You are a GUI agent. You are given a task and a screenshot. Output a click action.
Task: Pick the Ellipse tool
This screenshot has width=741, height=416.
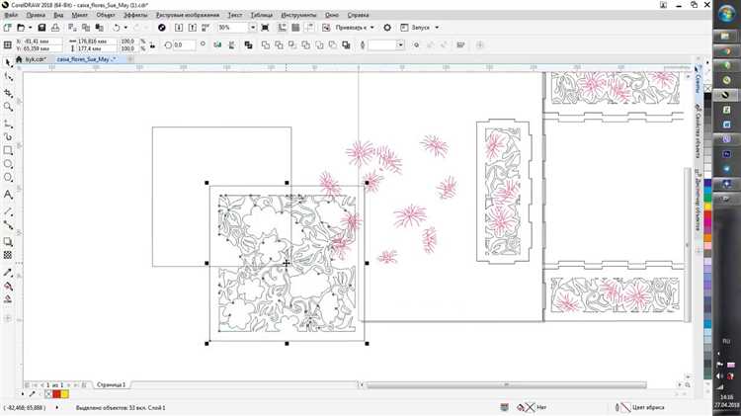[8, 164]
